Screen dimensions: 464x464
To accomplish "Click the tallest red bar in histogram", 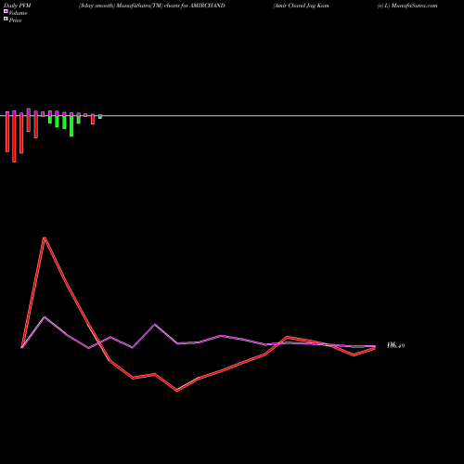I will click(x=14, y=138).
